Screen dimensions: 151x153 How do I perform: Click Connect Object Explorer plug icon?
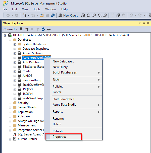21,29
